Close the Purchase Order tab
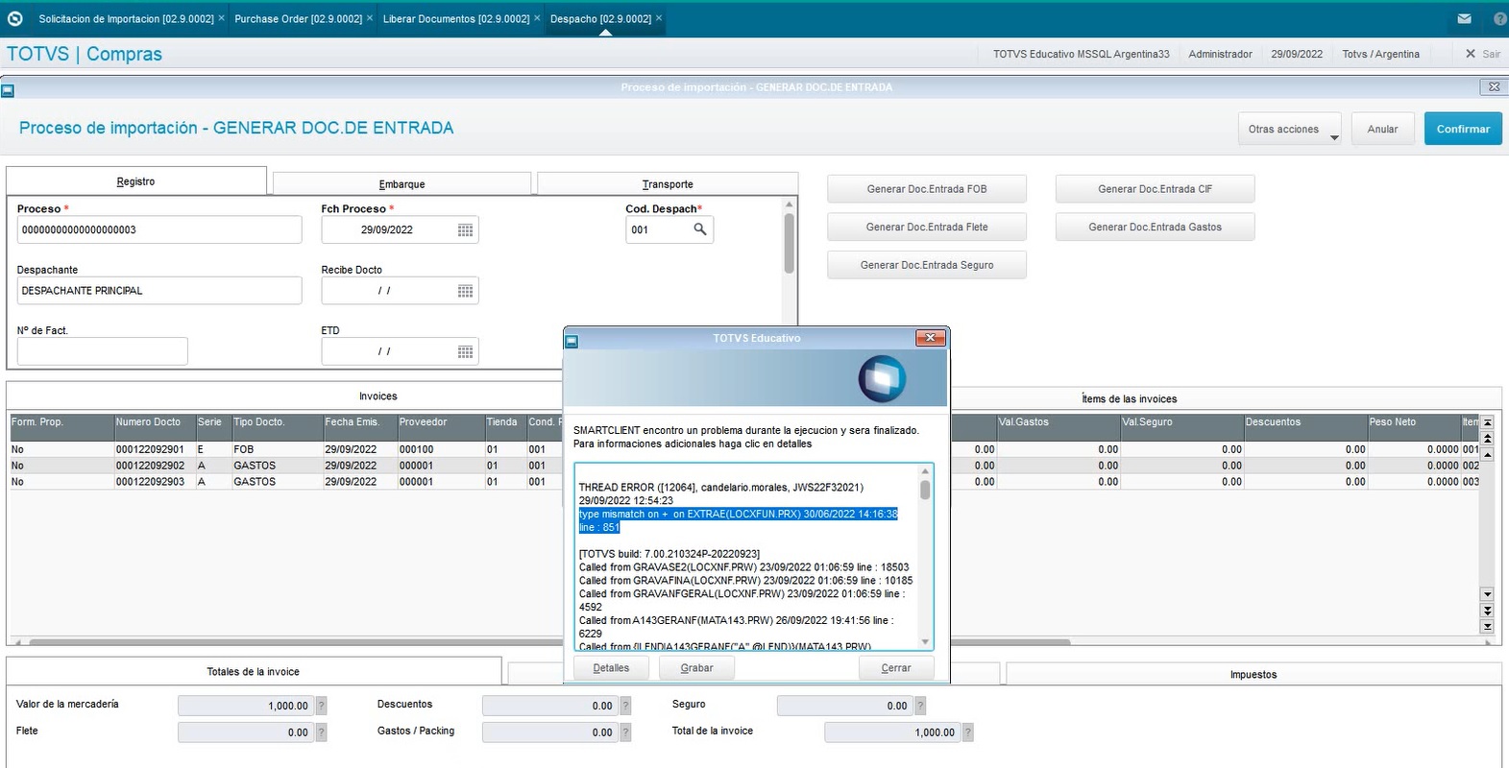The width and height of the screenshot is (1509, 768). 370,18
